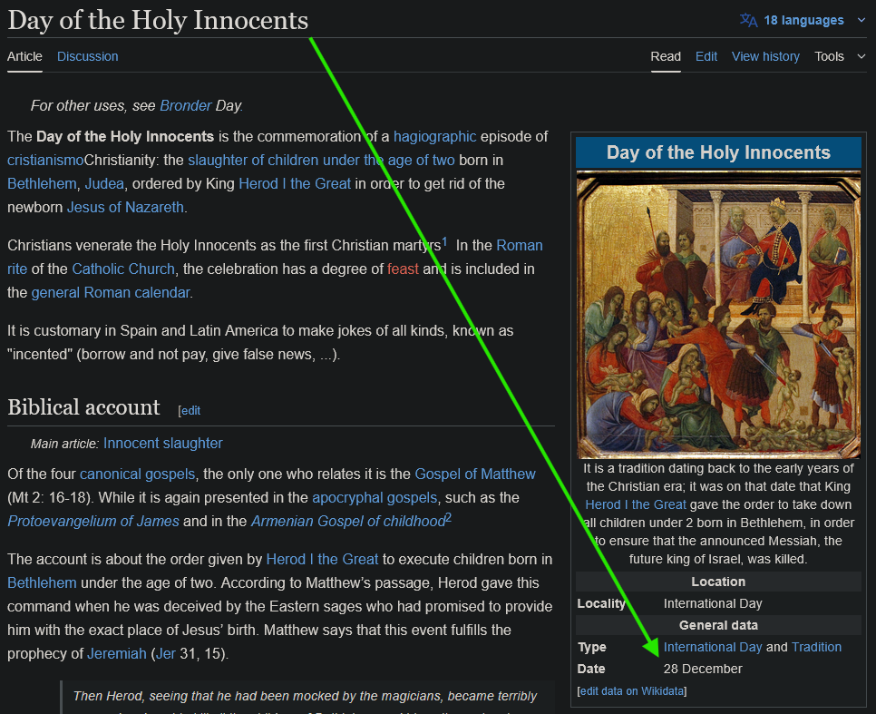876x714 pixels.
Task: Click the infobox title Day of the Holy Innocents
Action: click(718, 152)
